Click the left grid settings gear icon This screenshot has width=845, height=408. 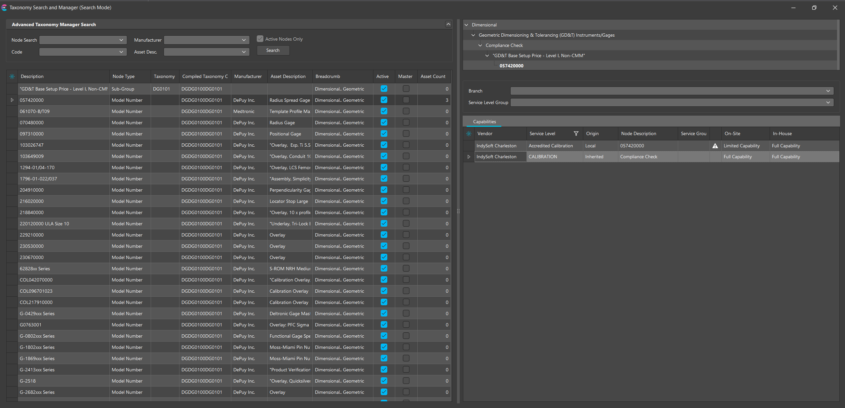pyautogui.click(x=12, y=76)
